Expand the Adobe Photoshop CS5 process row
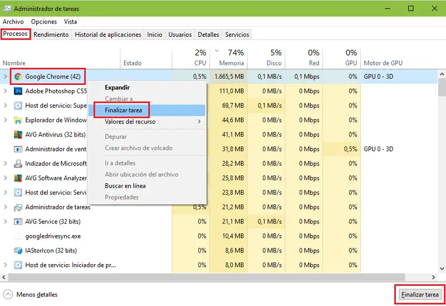 pos(5,91)
